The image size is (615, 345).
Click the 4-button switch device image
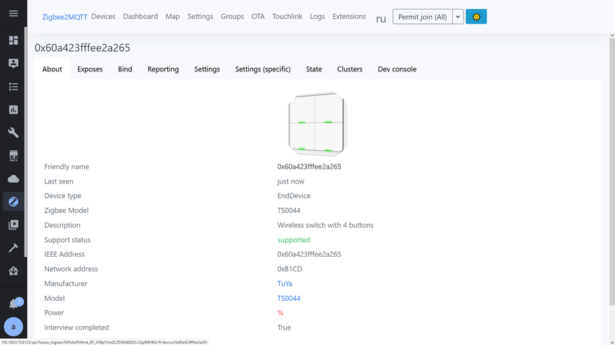(x=317, y=124)
